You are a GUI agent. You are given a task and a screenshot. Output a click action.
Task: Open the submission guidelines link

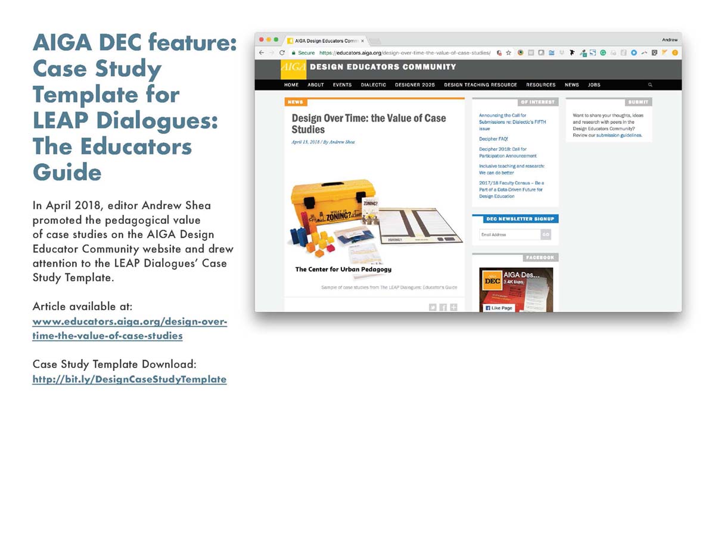coord(619,135)
